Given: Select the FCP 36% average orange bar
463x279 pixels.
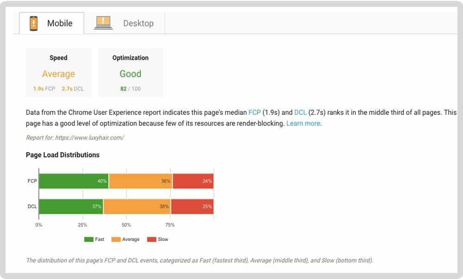Looking at the screenshot, I should click(x=141, y=181).
